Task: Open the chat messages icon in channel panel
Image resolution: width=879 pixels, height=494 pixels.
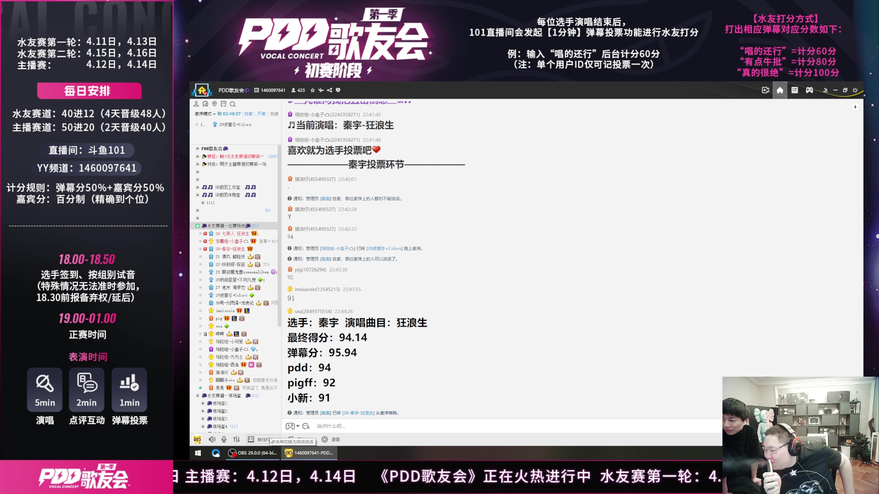Action: pyautogui.click(x=205, y=104)
